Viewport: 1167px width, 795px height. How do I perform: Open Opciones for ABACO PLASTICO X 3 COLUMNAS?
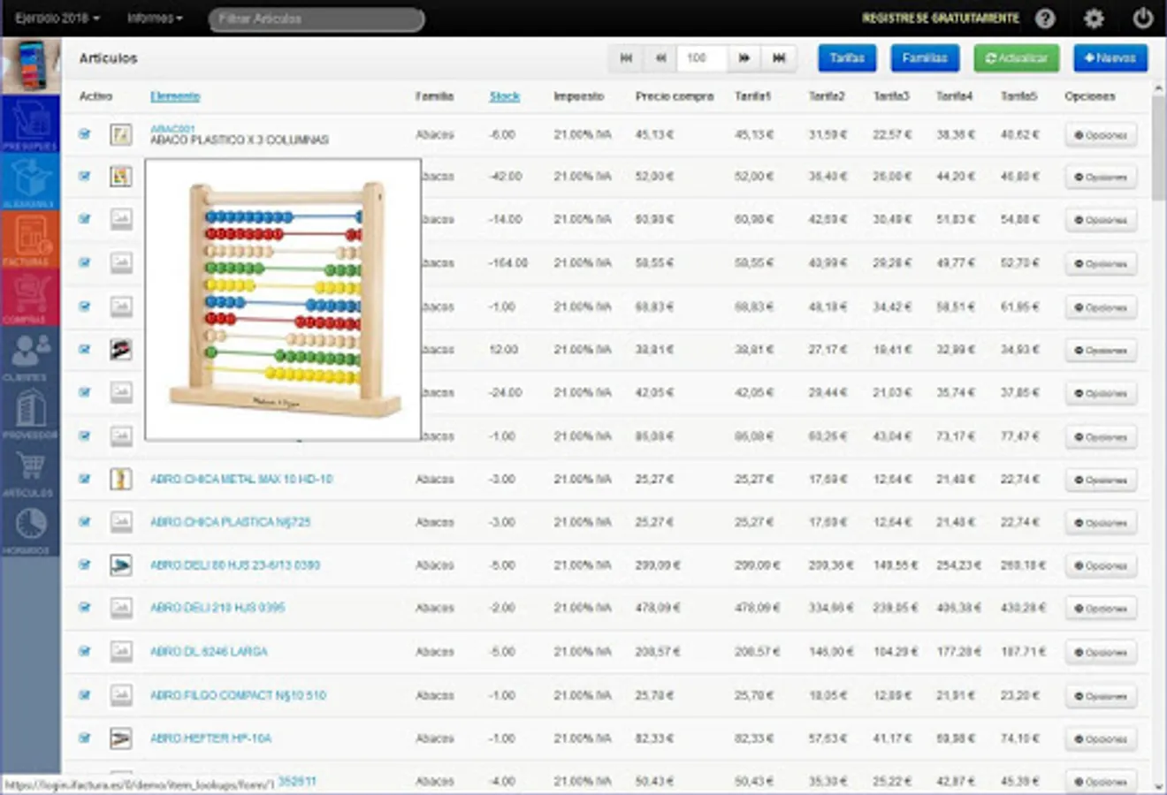tap(1101, 135)
